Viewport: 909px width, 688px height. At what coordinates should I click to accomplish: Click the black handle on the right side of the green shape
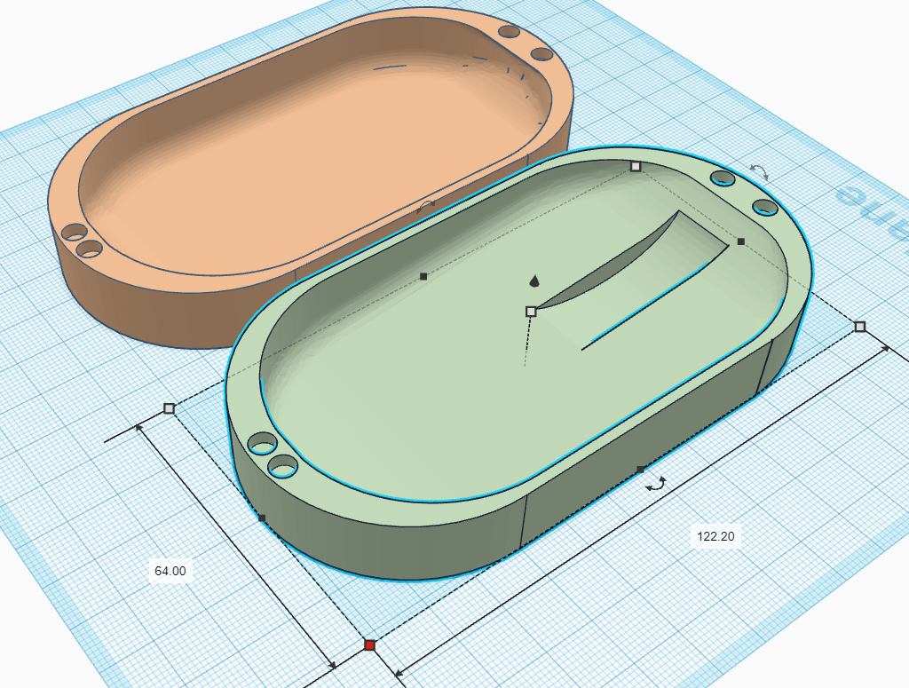[740, 241]
